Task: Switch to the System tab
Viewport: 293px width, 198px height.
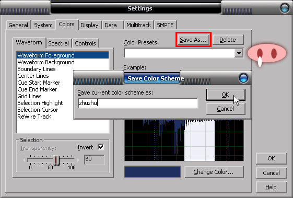Action: [x=43, y=25]
